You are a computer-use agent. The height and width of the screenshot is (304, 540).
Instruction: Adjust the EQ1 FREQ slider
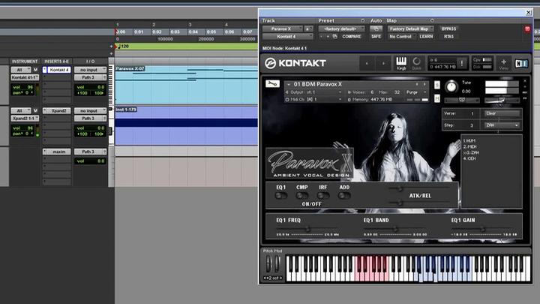click(x=308, y=229)
